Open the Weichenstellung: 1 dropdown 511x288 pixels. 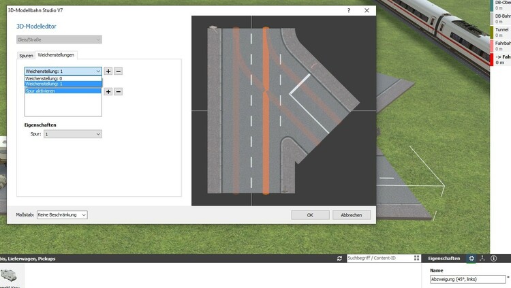click(x=63, y=71)
